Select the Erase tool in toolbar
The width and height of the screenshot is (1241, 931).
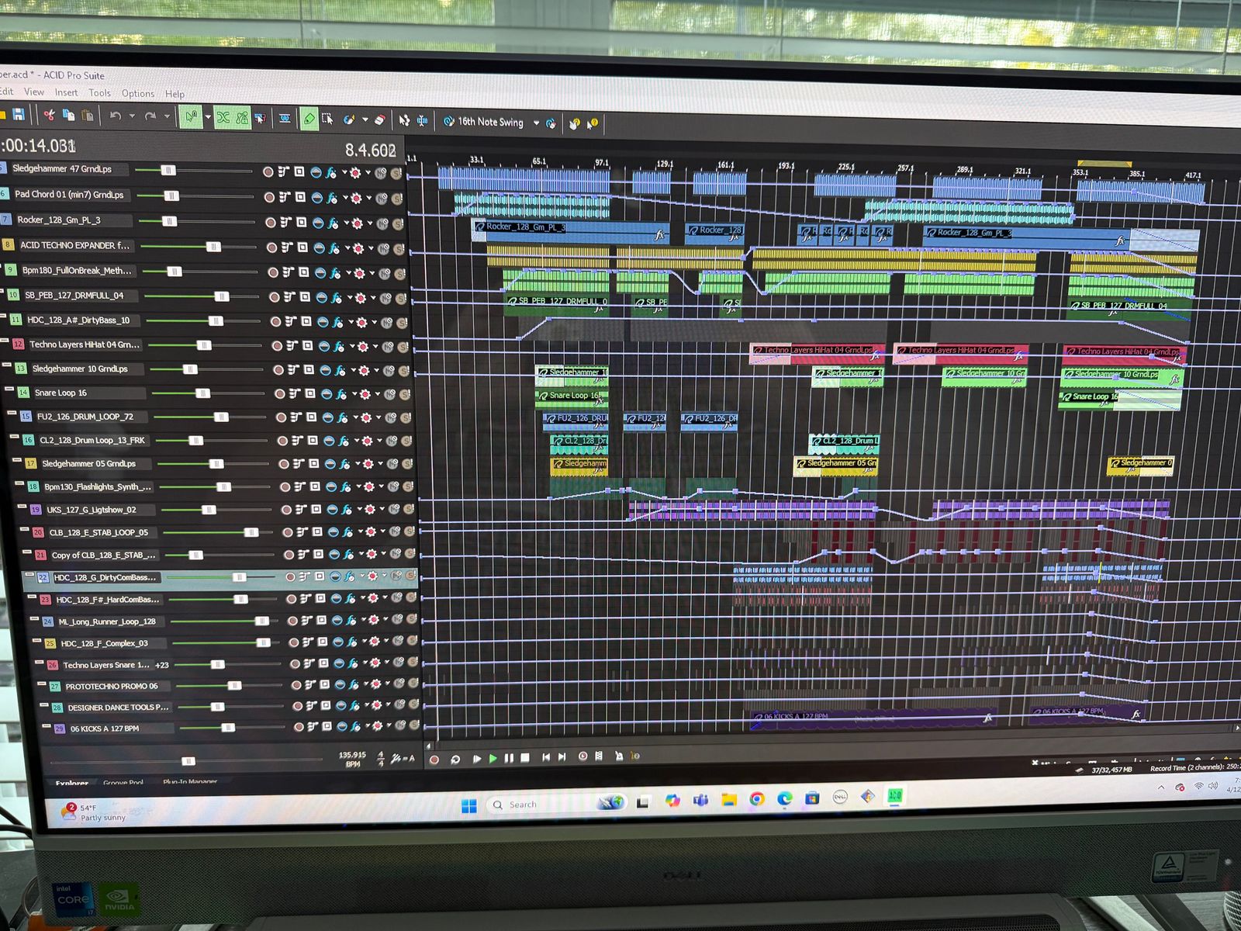tap(379, 119)
